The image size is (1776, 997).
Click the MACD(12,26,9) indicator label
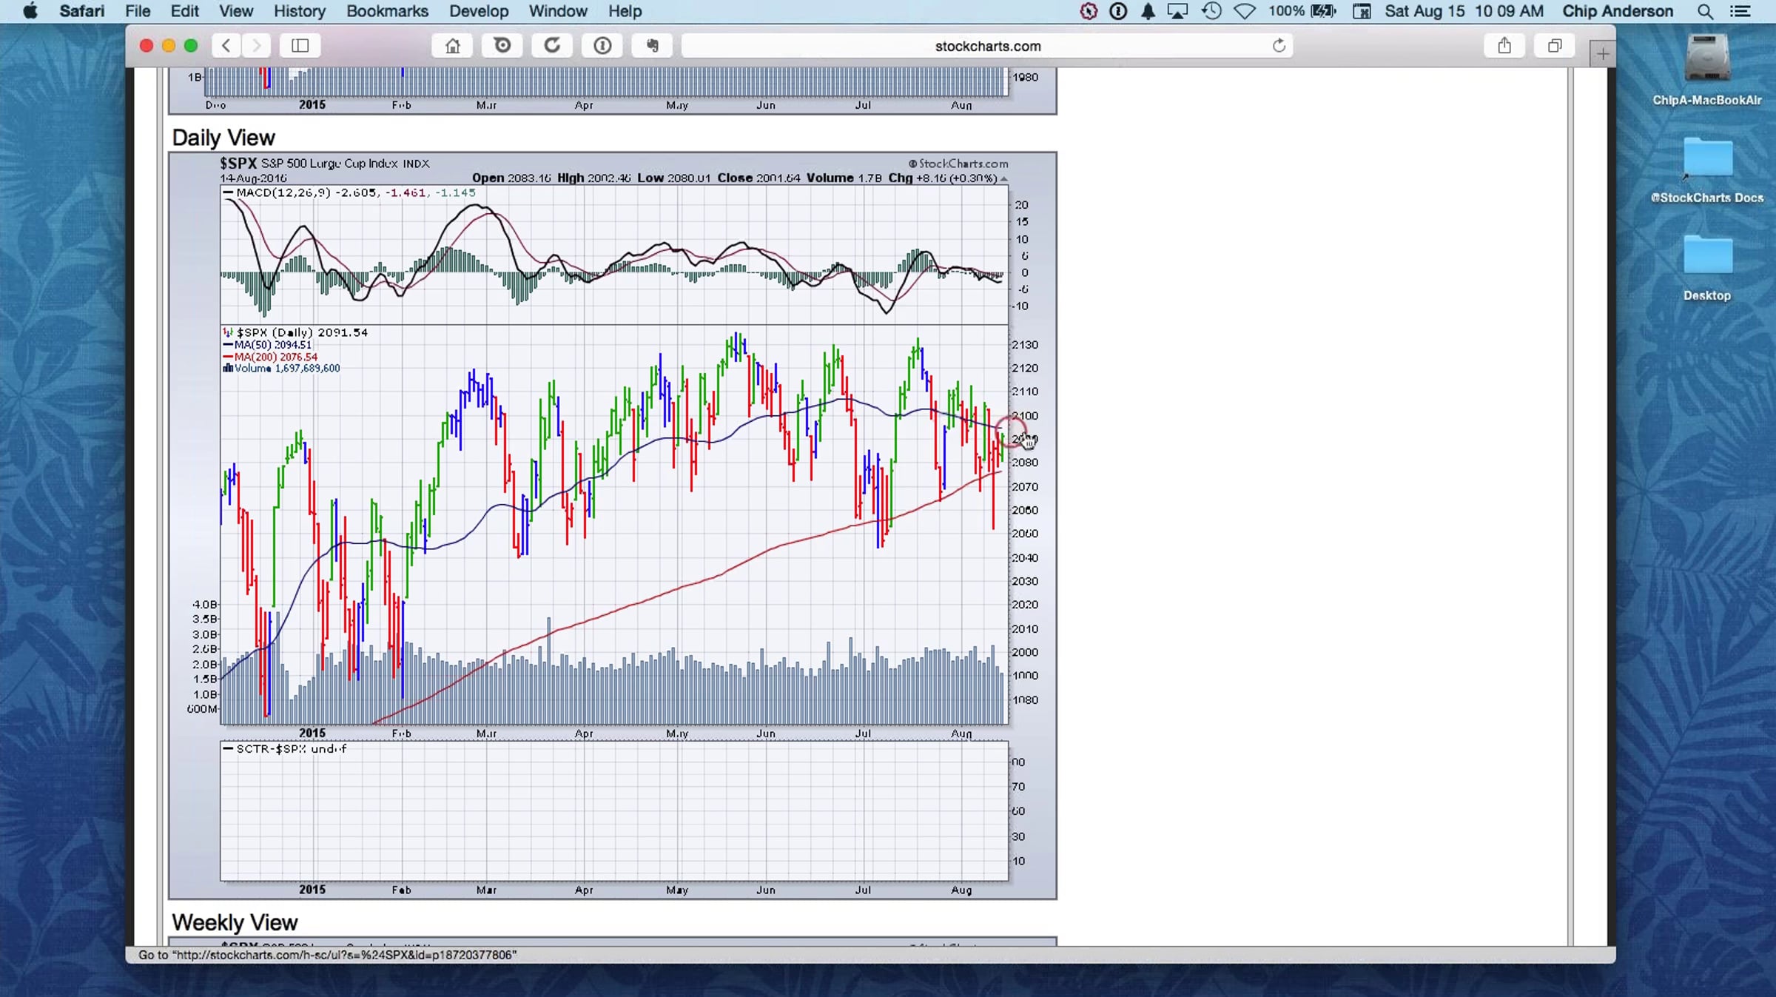point(282,192)
